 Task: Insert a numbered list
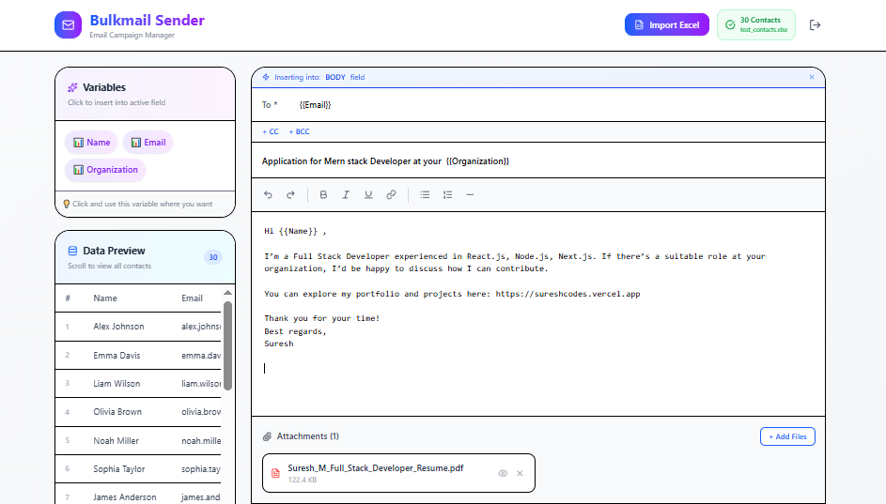(447, 194)
